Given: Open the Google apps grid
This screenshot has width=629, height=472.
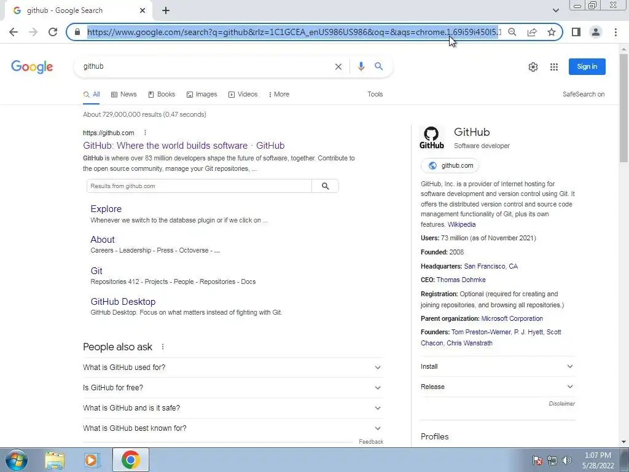Looking at the screenshot, I should pyautogui.click(x=554, y=67).
